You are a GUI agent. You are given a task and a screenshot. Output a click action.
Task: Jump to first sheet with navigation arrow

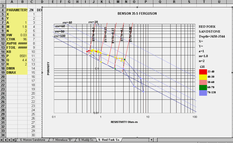2,140
